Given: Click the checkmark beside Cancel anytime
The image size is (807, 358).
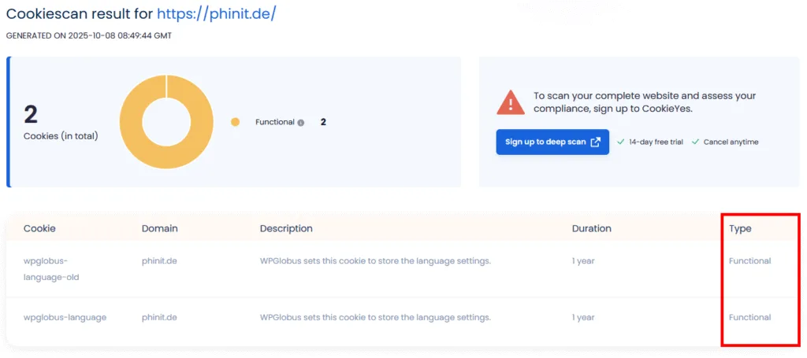Looking at the screenshot, I should point(695,142).
